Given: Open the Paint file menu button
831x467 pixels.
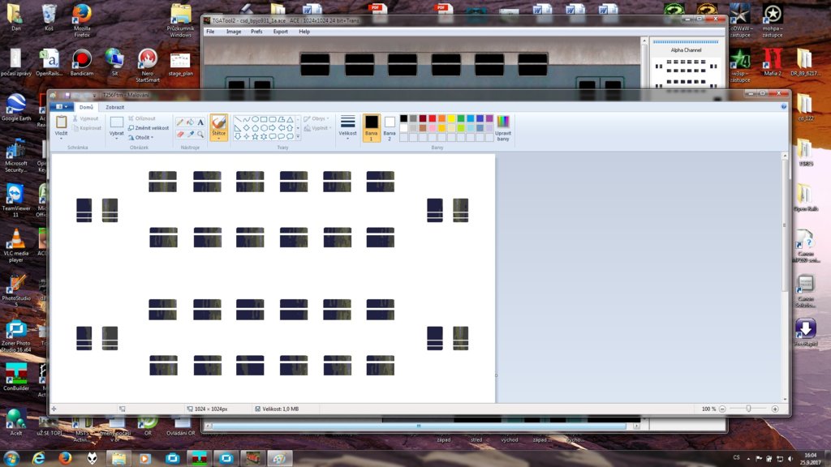Looking at the screenshot, I should click(x=62, y=107).
